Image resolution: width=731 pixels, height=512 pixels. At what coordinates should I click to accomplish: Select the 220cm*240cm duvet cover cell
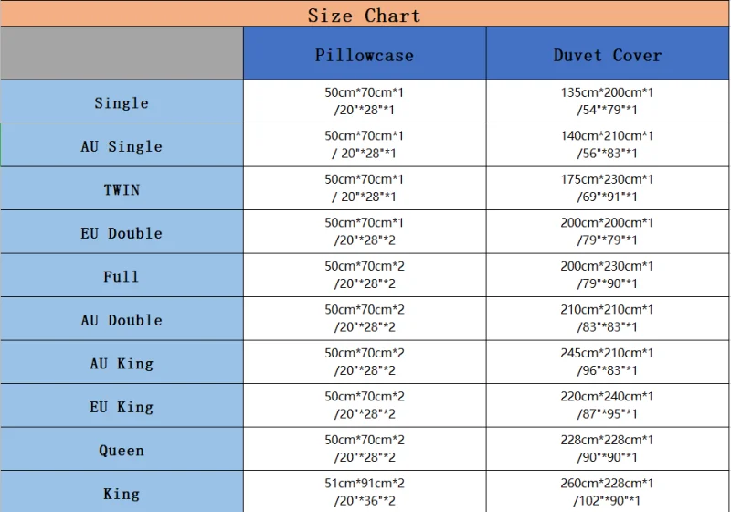pyautogui.click(x=607, y=405)
